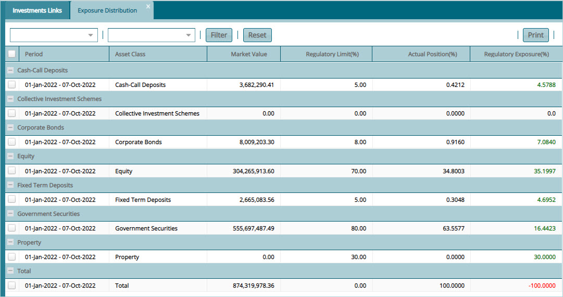Sort by the Asset Class column header

tap(158, 54)
